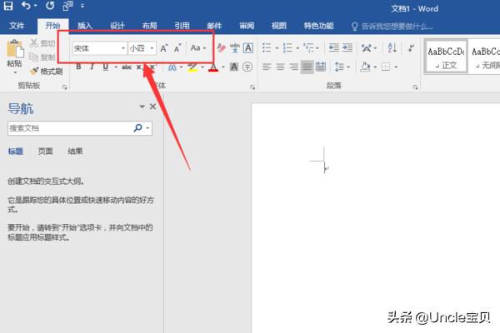Click the Align Left icon
This screenshot has width=500, height=333.
(267, 67)
